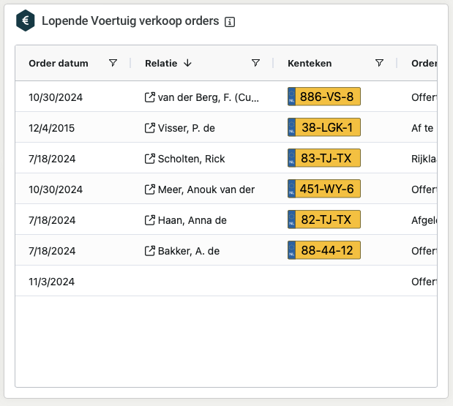Open the external link icon for Visser, P. de
This screenshot has width=453, height=406.
[150, 128]
